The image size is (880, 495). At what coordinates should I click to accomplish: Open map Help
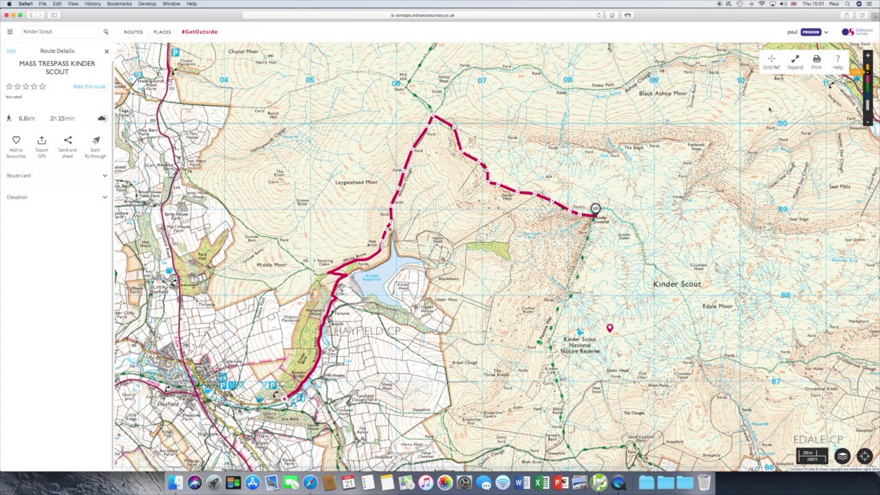[838, 62]
